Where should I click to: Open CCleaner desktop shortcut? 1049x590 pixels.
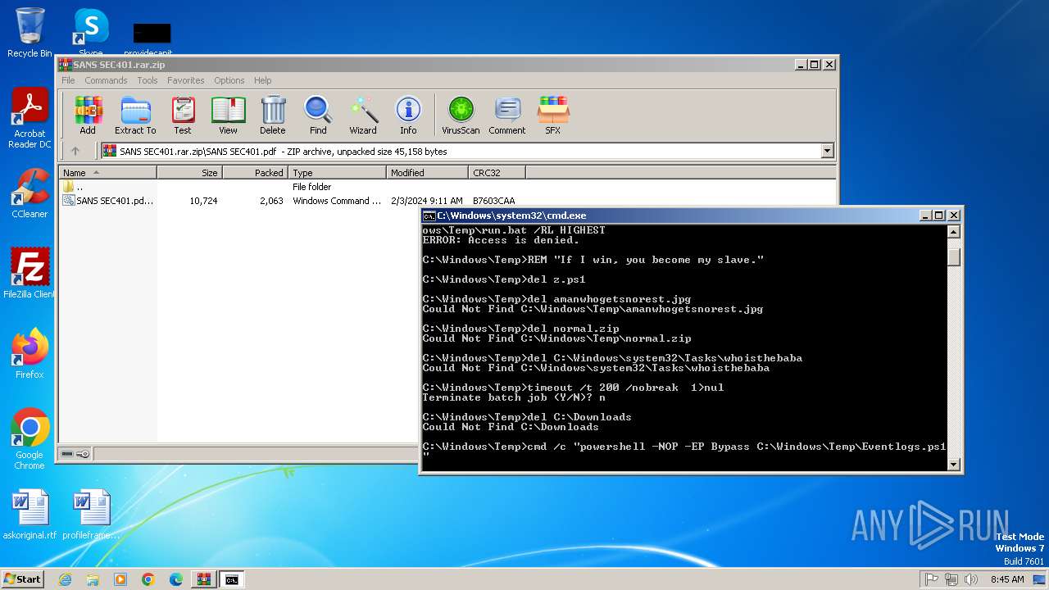(30, 193)
